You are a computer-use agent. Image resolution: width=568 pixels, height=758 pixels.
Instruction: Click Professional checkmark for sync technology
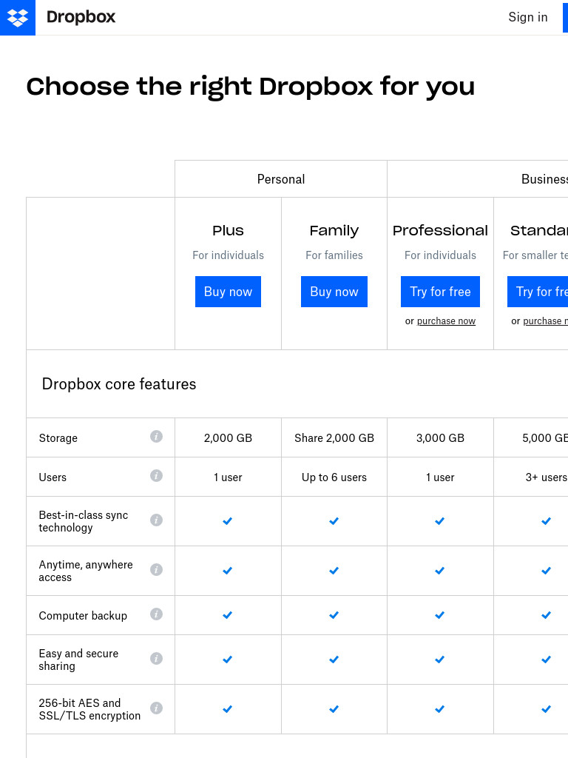pyautogui.click(x=439, y=521)
